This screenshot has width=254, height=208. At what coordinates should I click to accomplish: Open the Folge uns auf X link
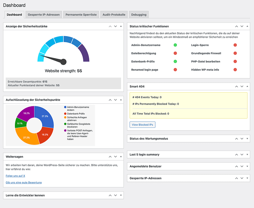pos(15,176)
